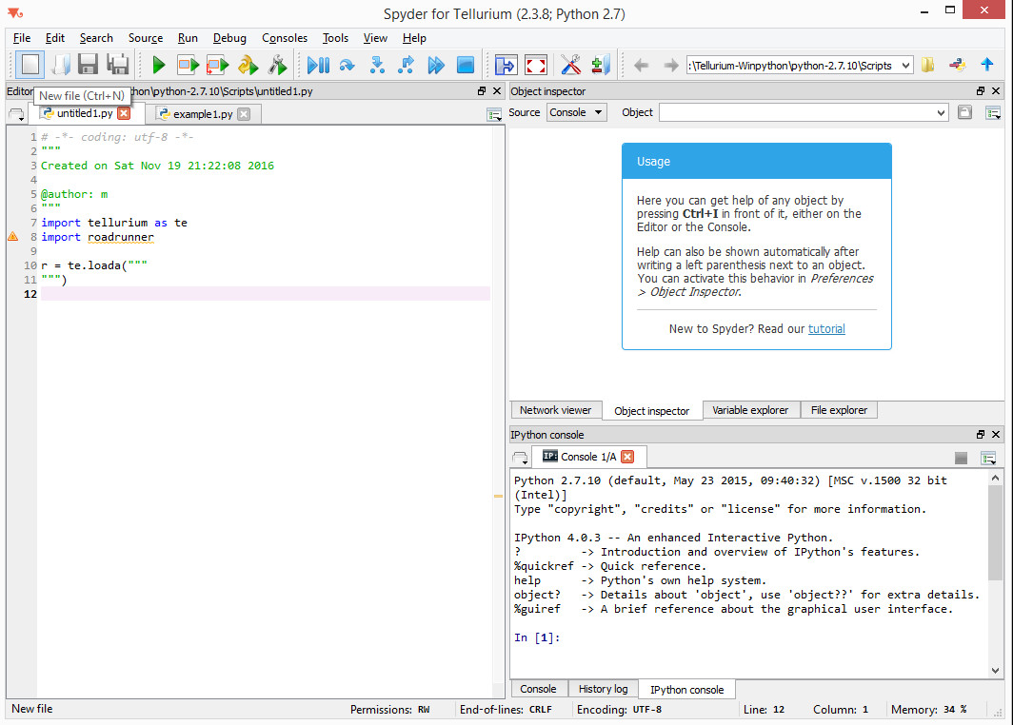Click the IPython console vertical scrollbar

point(995,574)
